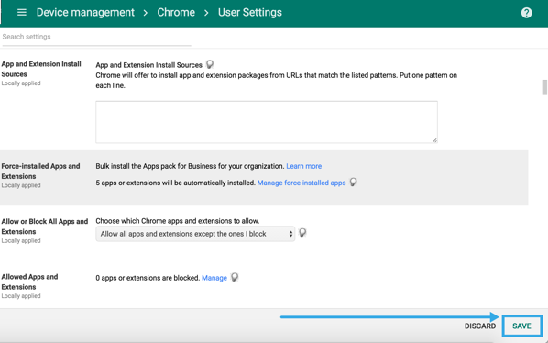Viewport: 548px width, 343px height.
Task: Open the hamburger navigation menu
Action: click(x=22, y=13)
